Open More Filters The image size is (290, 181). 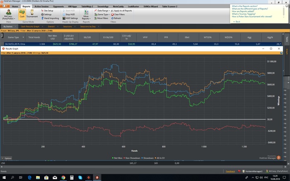[101, 18]
